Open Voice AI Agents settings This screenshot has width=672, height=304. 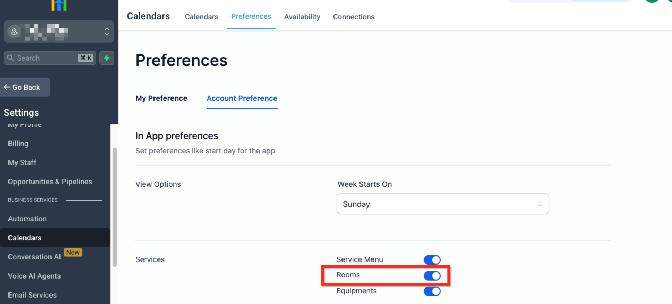pos(34,276)
